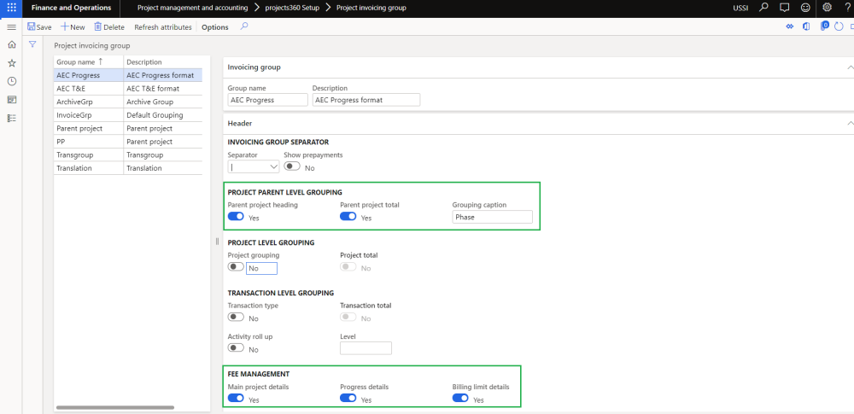This screenshot has width=854, height=414.
Task: Disable the Billing limit details toggle
Action: click(x=460, y=399)
